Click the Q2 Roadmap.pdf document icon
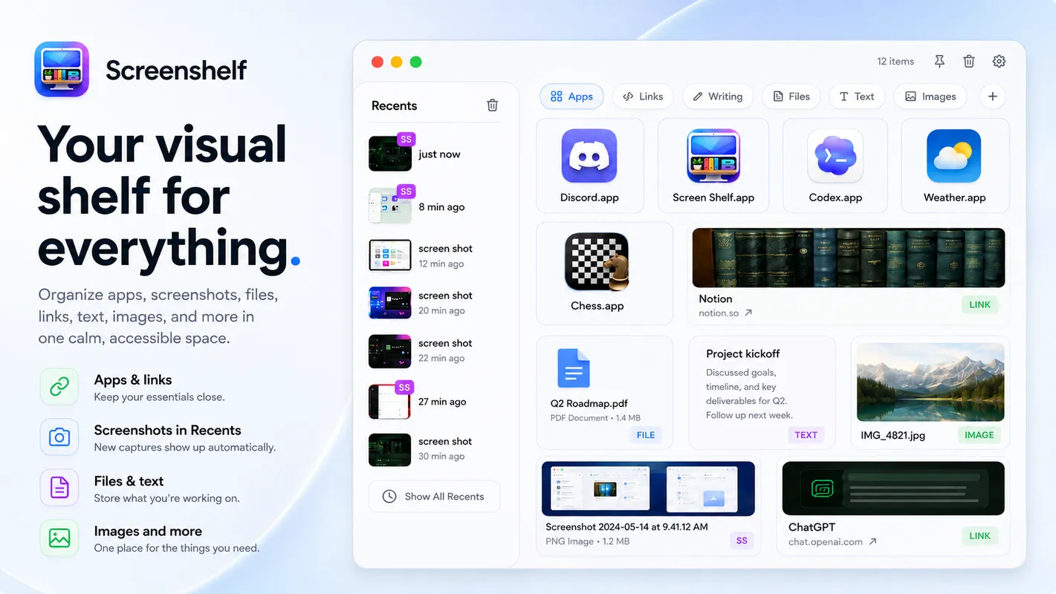The height and width of the screenshot is (594, 1056). tap(574, 368)
